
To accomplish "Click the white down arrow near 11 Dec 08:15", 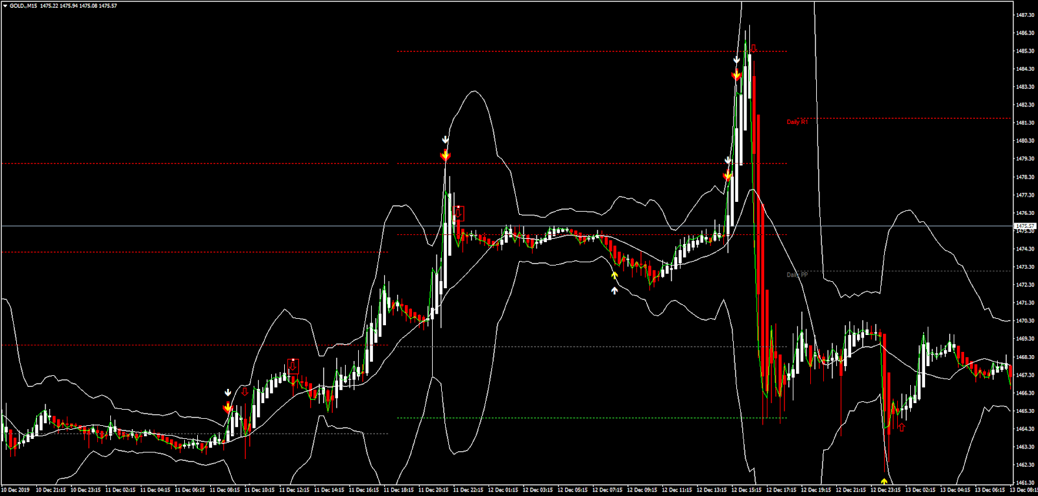I will [x=228, y=393].
